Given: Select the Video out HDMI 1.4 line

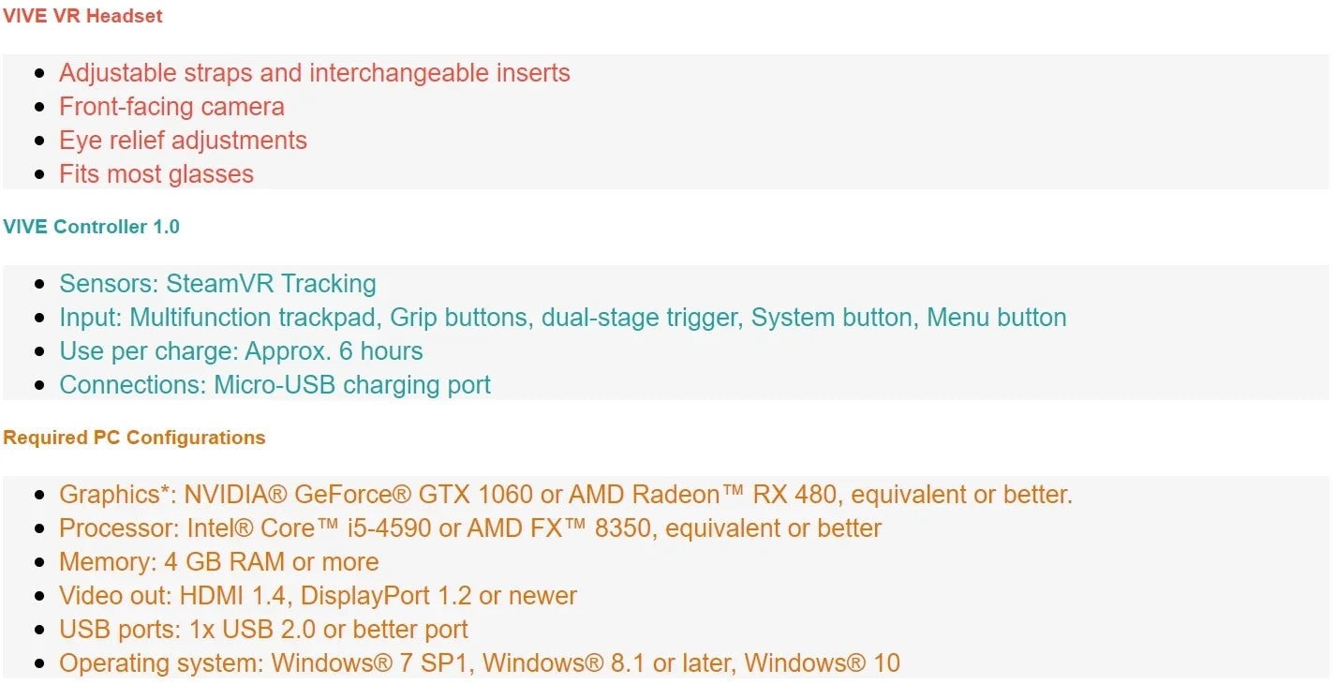Looking at the screenshot, I should 318,596.
